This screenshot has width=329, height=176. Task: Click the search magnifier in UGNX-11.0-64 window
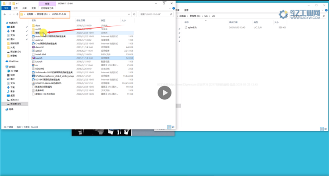point(171,14)
